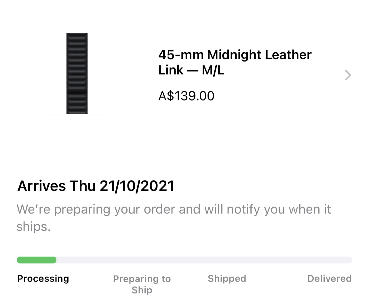The image size is (369, 296).
Task: Select the Preparing to Ship step
Action: (142, 284)
